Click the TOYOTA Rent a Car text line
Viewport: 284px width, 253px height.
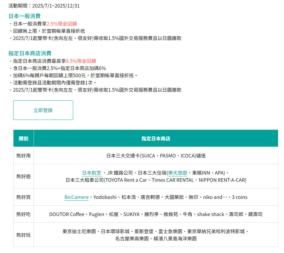tap(156, 180)
